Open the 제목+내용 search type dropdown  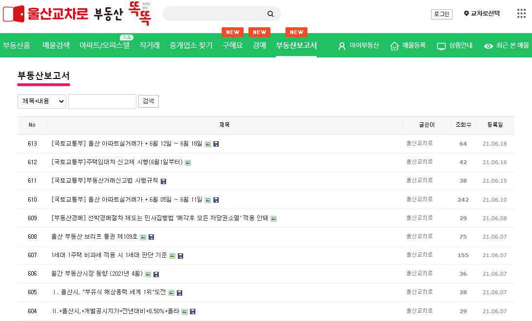[x=42, y=101]
